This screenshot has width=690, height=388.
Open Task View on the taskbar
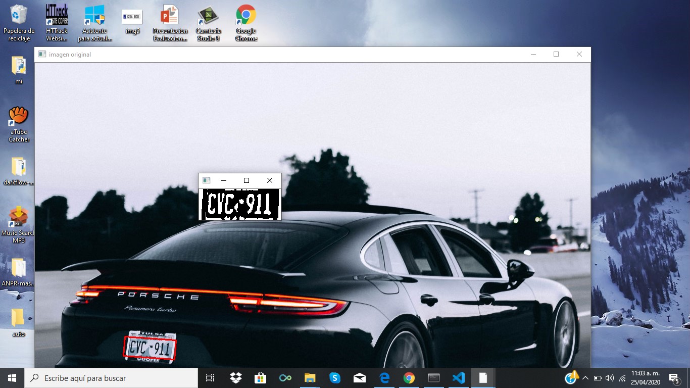tap(210, 378)
